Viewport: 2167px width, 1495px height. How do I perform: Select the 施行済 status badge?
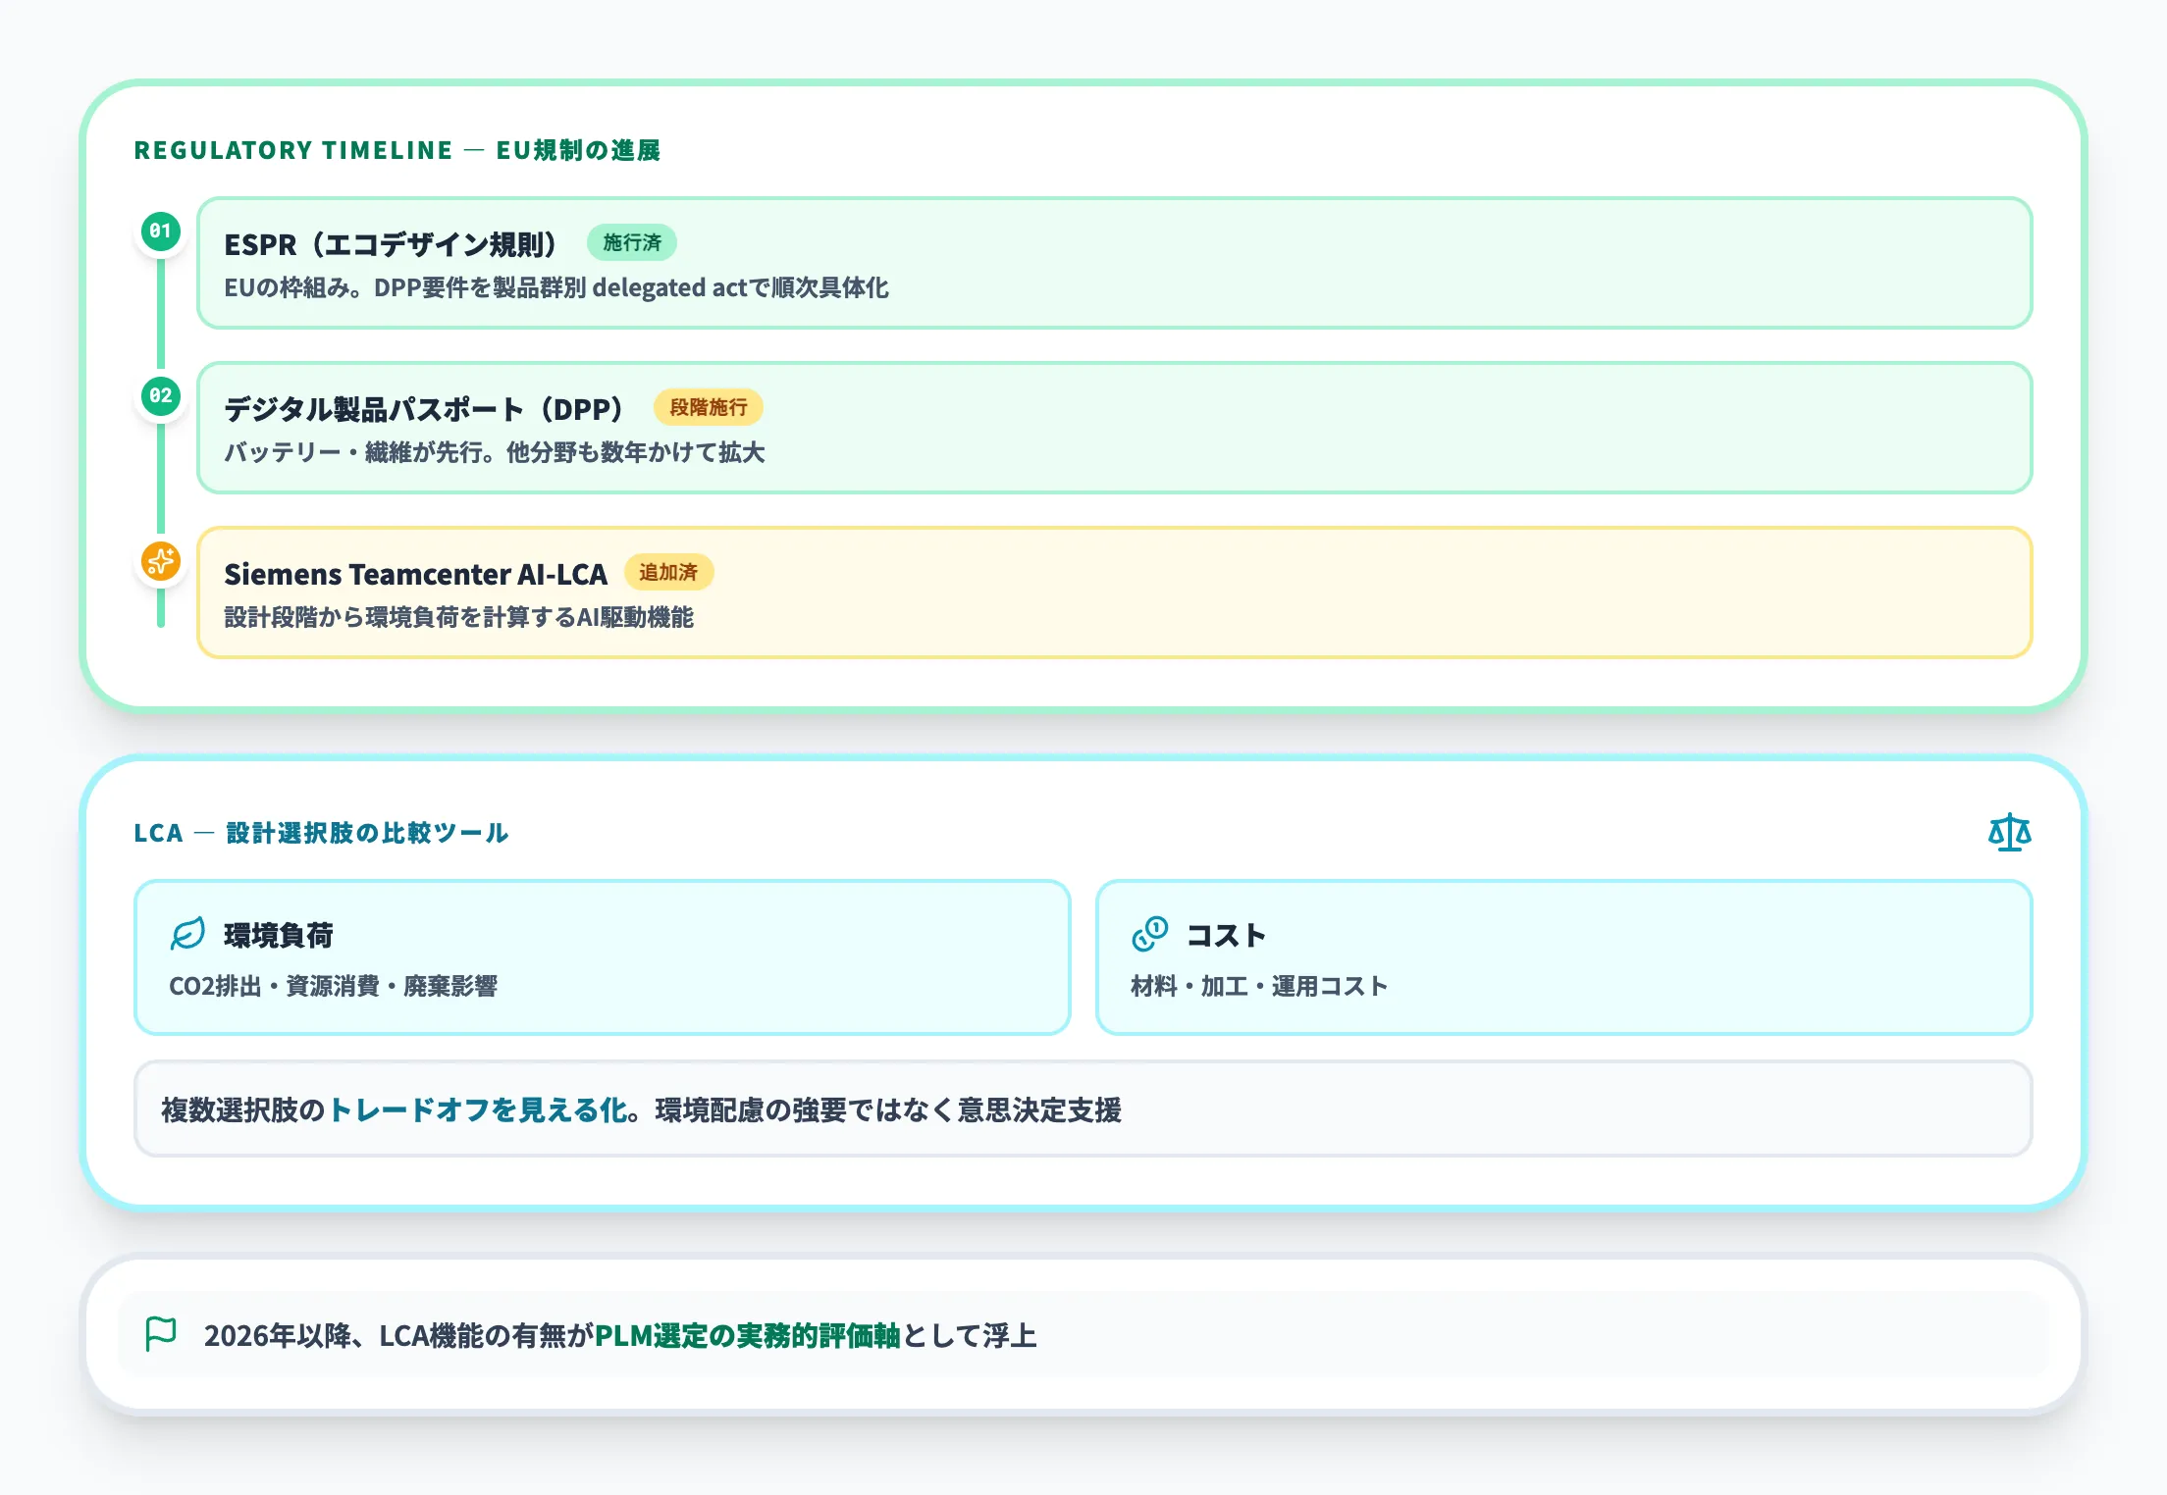tap(632, 243)
